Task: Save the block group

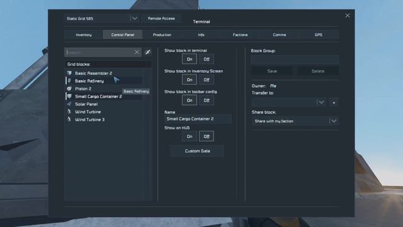Action: point(272,71)
